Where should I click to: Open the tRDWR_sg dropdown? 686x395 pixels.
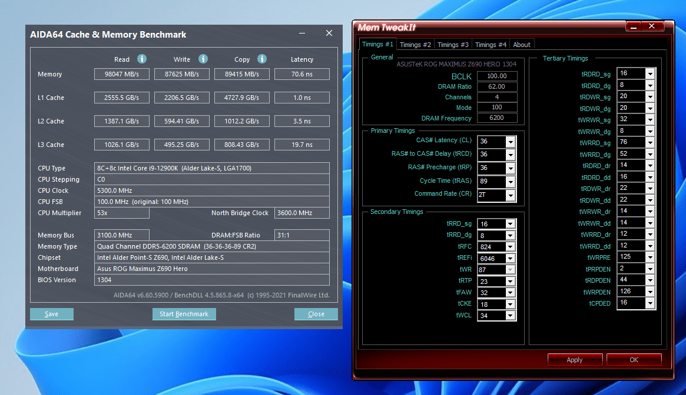[x=650, y=96]
